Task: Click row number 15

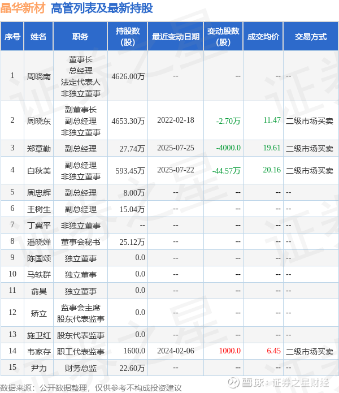Action: coord(12,367)
